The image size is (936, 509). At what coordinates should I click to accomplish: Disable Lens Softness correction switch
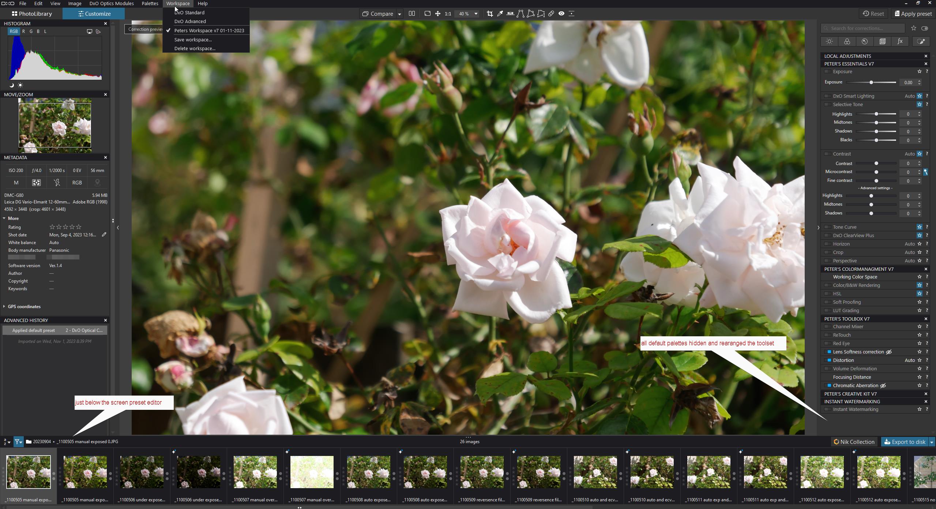[x=827, y=352]
